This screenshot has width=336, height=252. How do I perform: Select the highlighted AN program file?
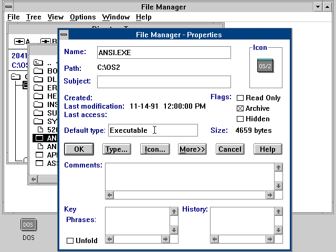coord(46,138)
